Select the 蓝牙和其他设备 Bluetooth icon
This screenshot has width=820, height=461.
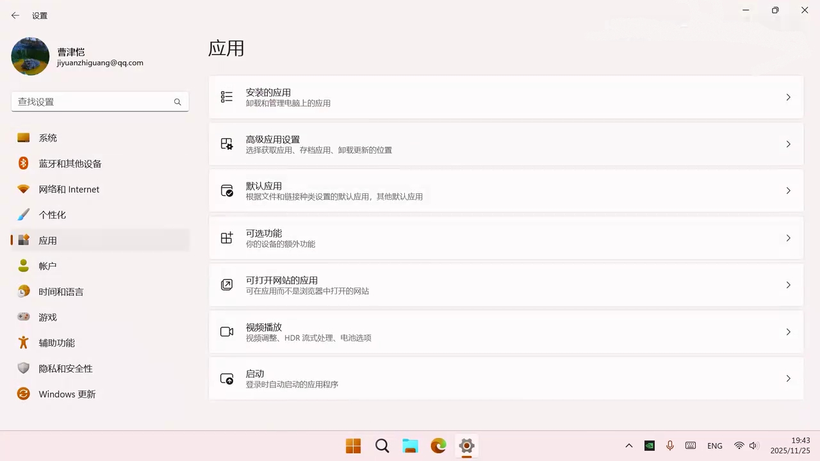[24, 164]
